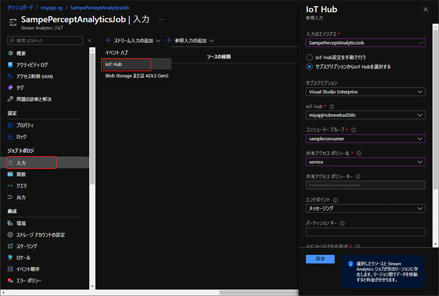Click the タグ tag icon
Image resolution: width=439 pixels, height=296 pixels.
10,88
